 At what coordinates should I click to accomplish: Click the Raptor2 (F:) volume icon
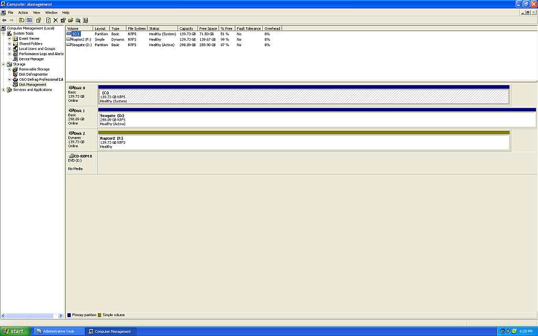pos(69,39)
